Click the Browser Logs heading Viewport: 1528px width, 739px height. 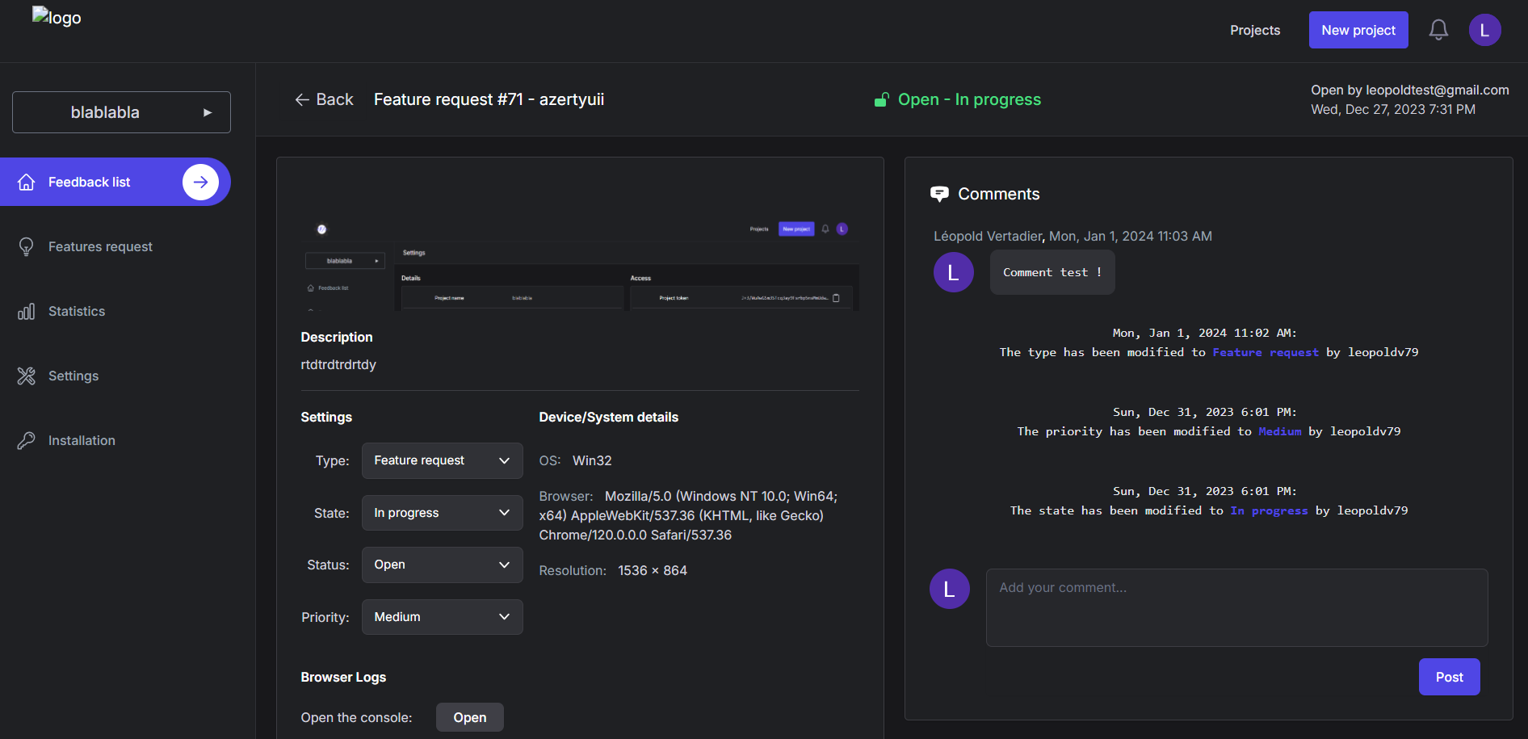tap(343, 677)
